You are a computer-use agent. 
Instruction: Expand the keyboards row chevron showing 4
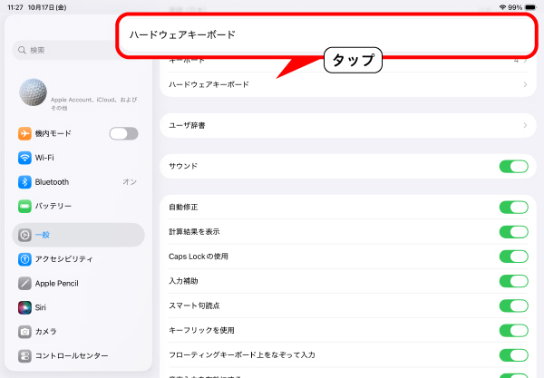tap(525, 61)
